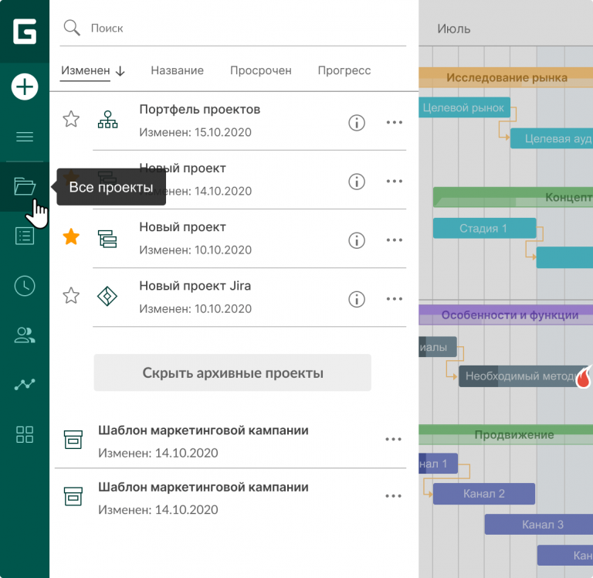This screenshot has height=578, width=593.
Task: Show info for Портфель проектов
Action: [x=357, y=123]
